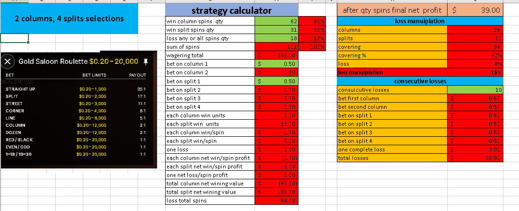Screen dimensions: 519x211
Task: Select the bet on column 1 amount cell
Action: point(277,64)
